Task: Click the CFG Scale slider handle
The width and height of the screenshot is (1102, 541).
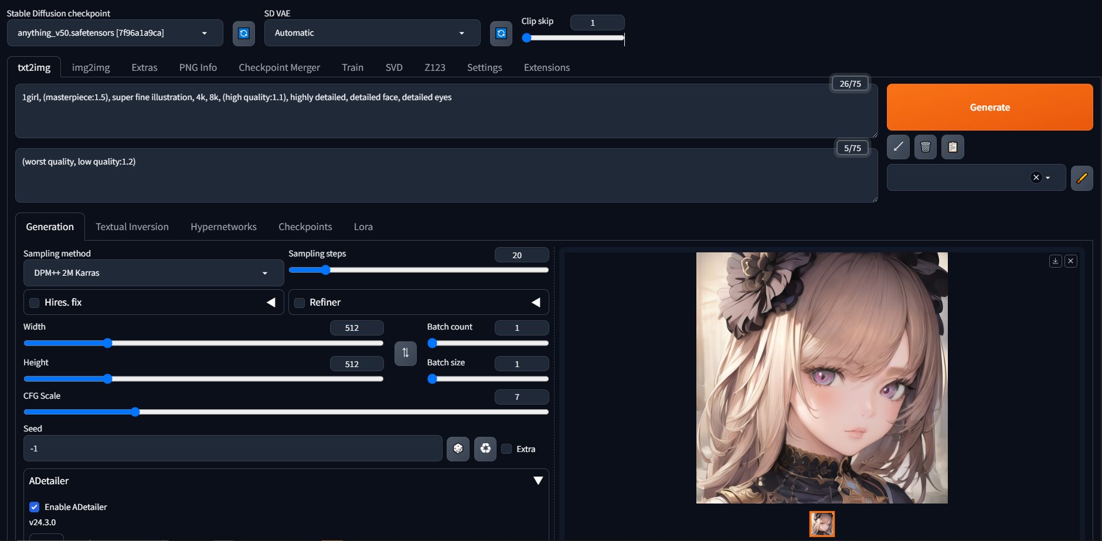Action: tap(135, 412)
